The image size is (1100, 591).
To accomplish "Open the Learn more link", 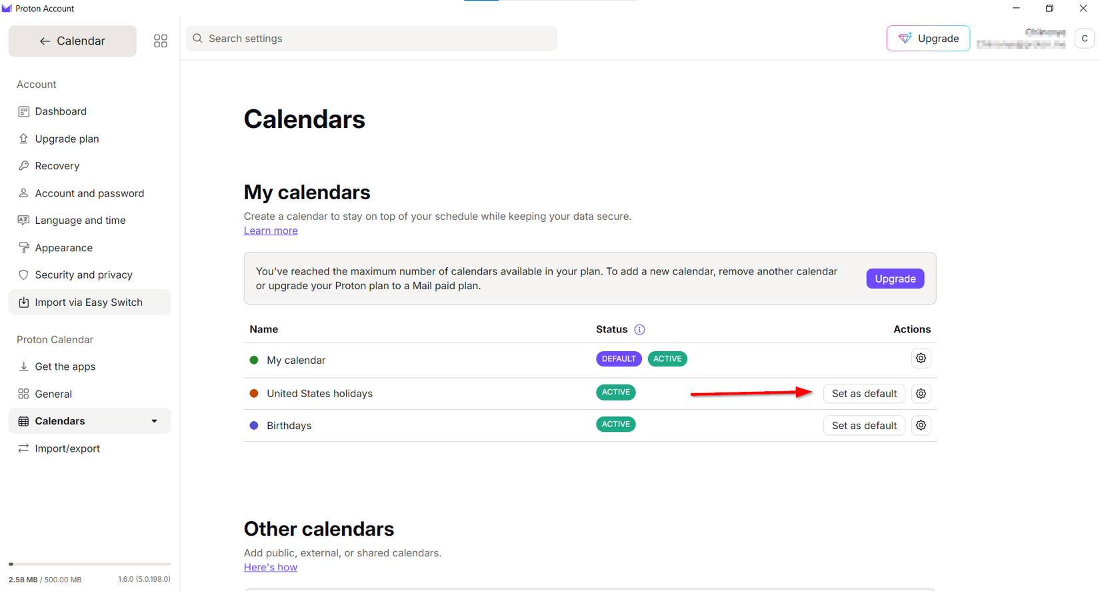I will (270, 230).
